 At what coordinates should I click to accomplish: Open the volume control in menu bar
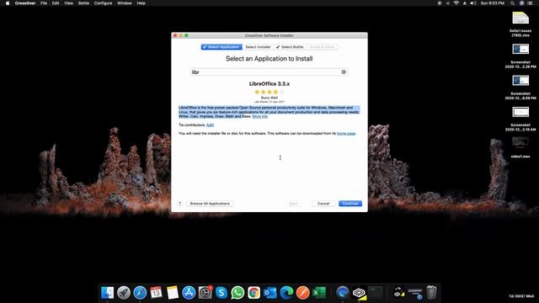click(x=473, y=3)
